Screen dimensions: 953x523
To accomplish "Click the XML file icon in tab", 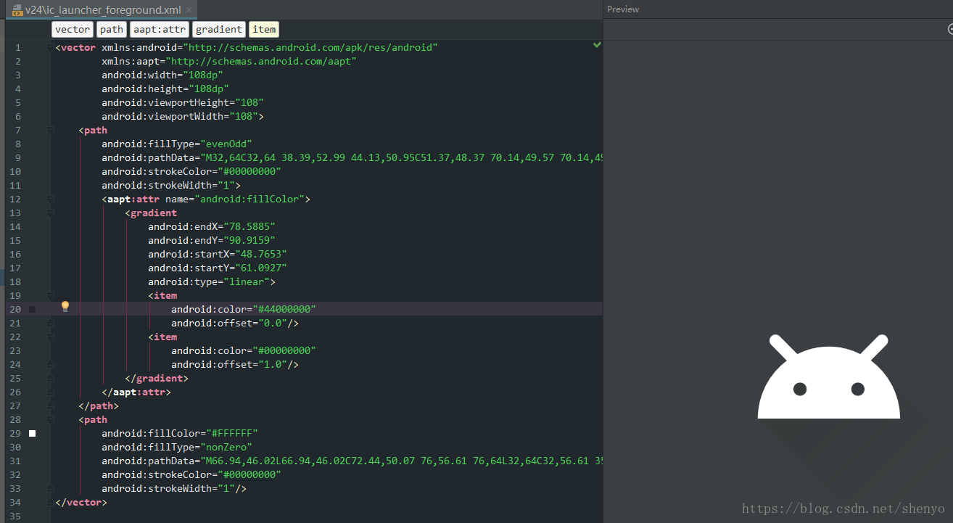I will [x=17, y=10].
